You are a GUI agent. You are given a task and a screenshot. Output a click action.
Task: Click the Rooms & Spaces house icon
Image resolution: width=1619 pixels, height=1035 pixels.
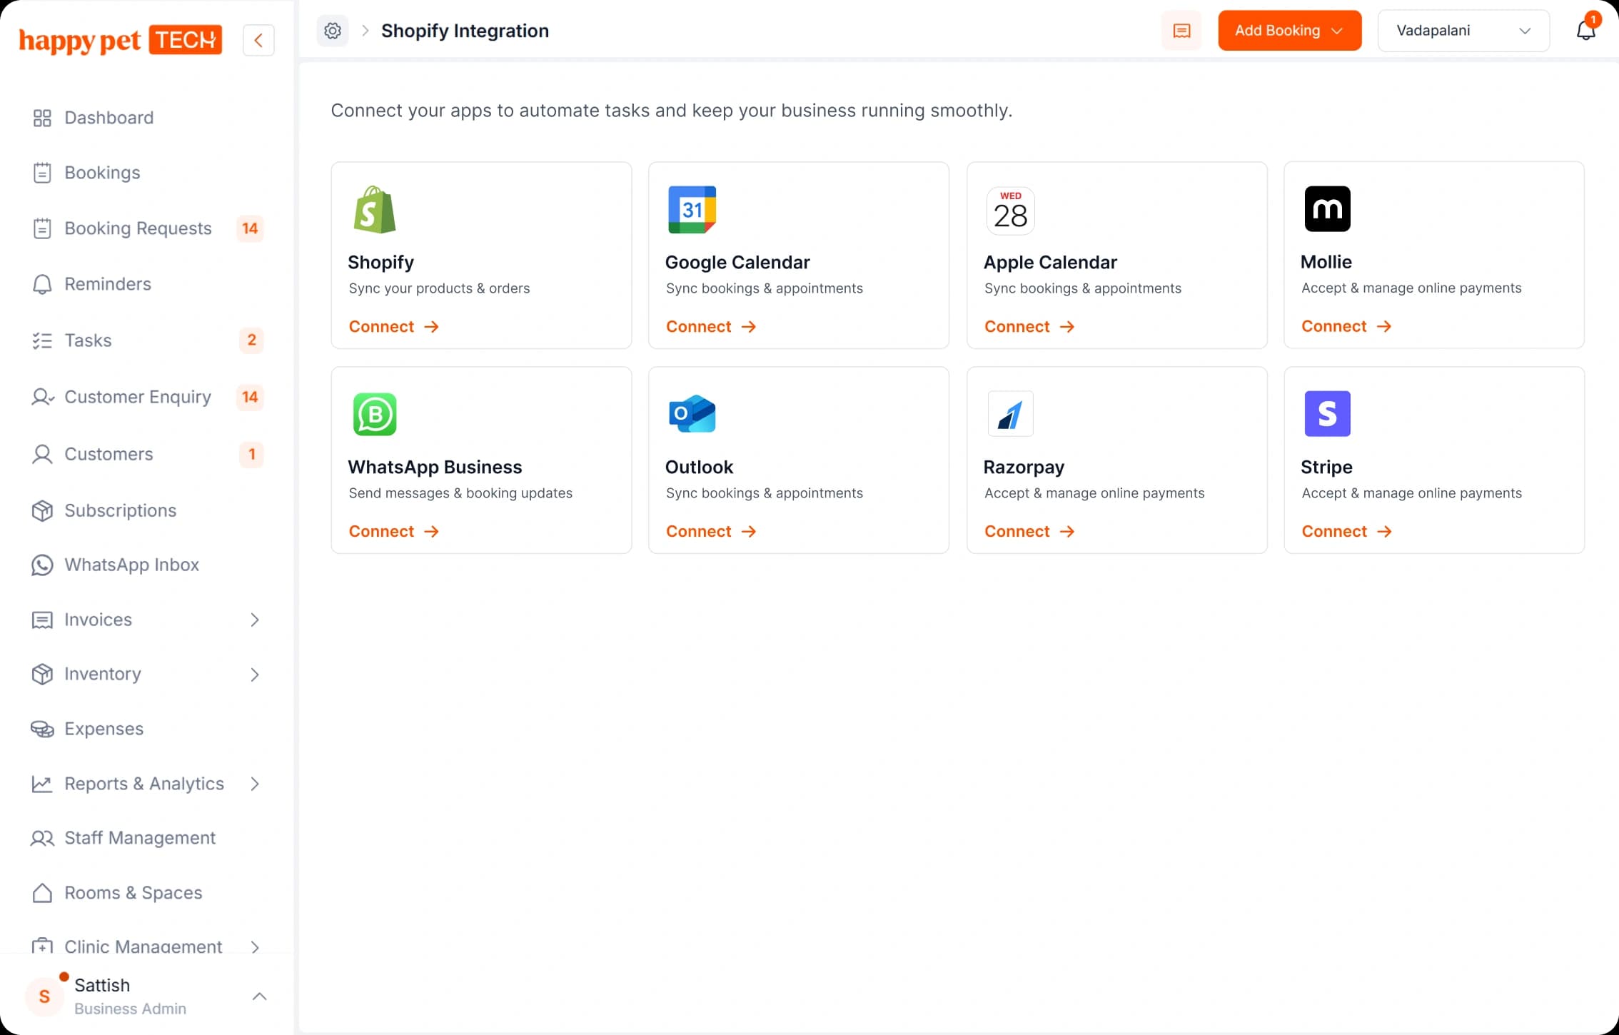click(42, 893)
